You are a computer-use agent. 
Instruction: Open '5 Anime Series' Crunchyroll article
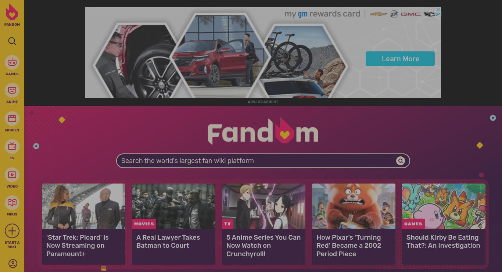click(263, 246)
